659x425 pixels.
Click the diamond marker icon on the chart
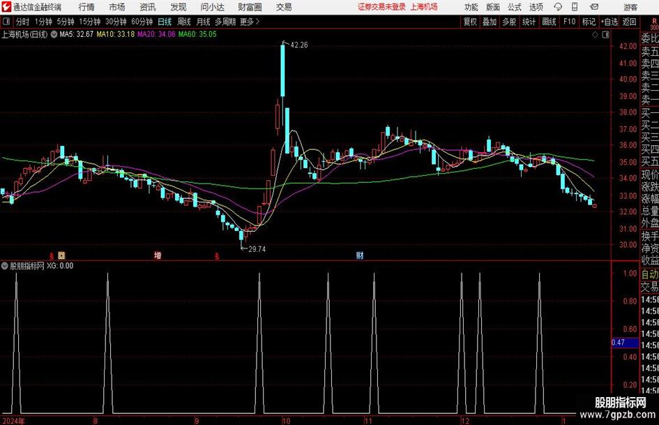(595, 35)
